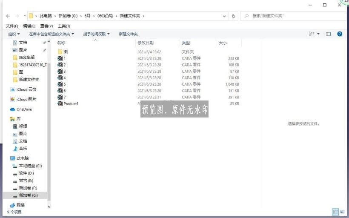Open 软件 (D:) drive
Viewport: 349px width, 218px height.
pyautogui.click(x=23, y=173)
